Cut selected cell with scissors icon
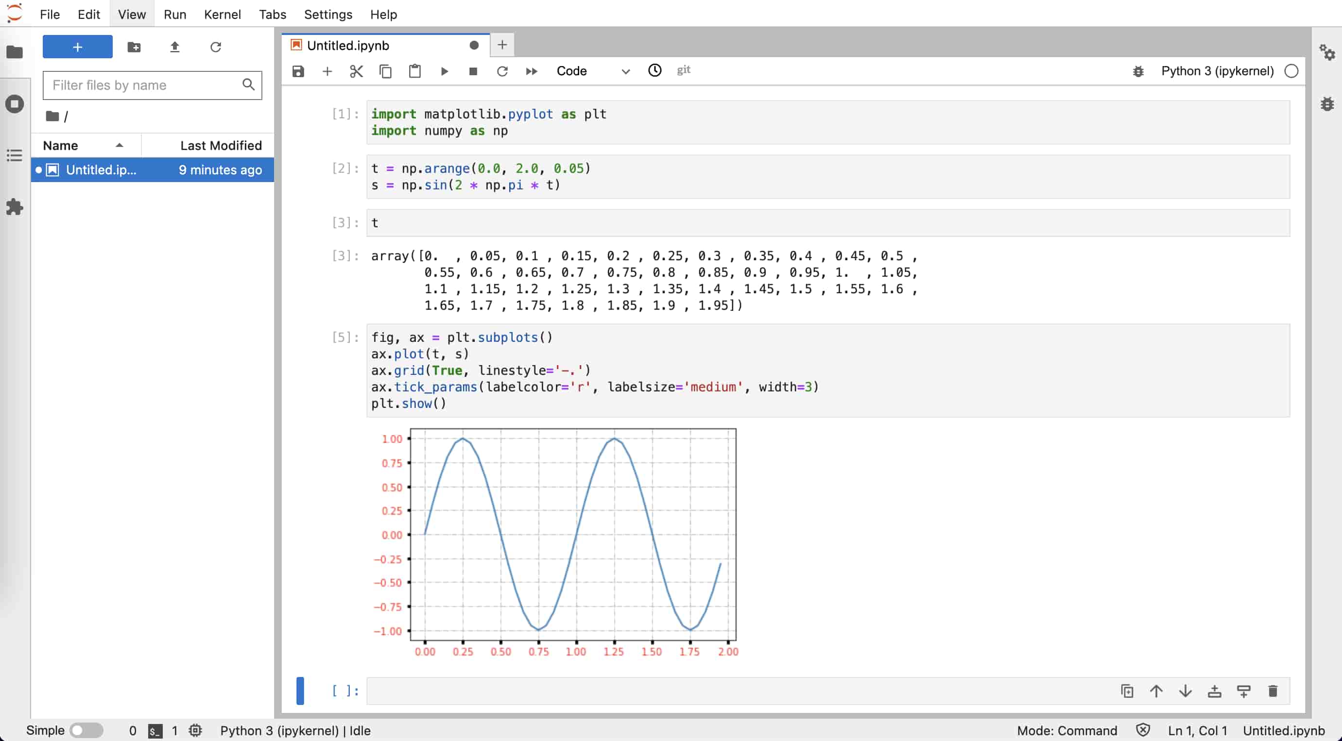Image resolution: width=1342 pixels, height=741 pixels. point(356,71)
